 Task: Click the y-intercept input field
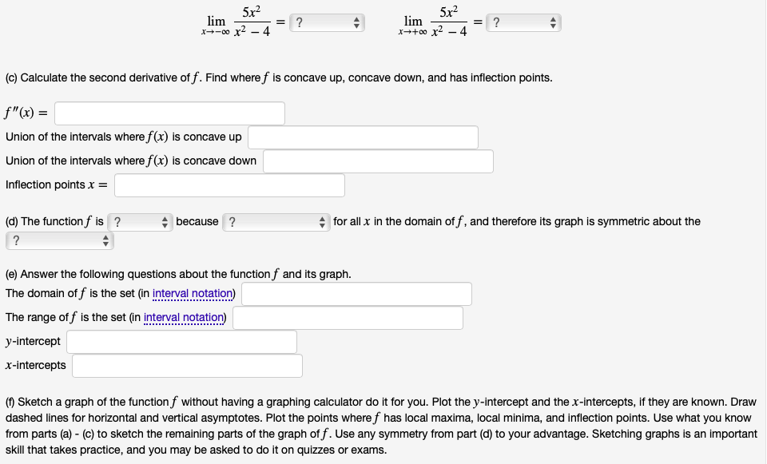(x=180, y=341)
